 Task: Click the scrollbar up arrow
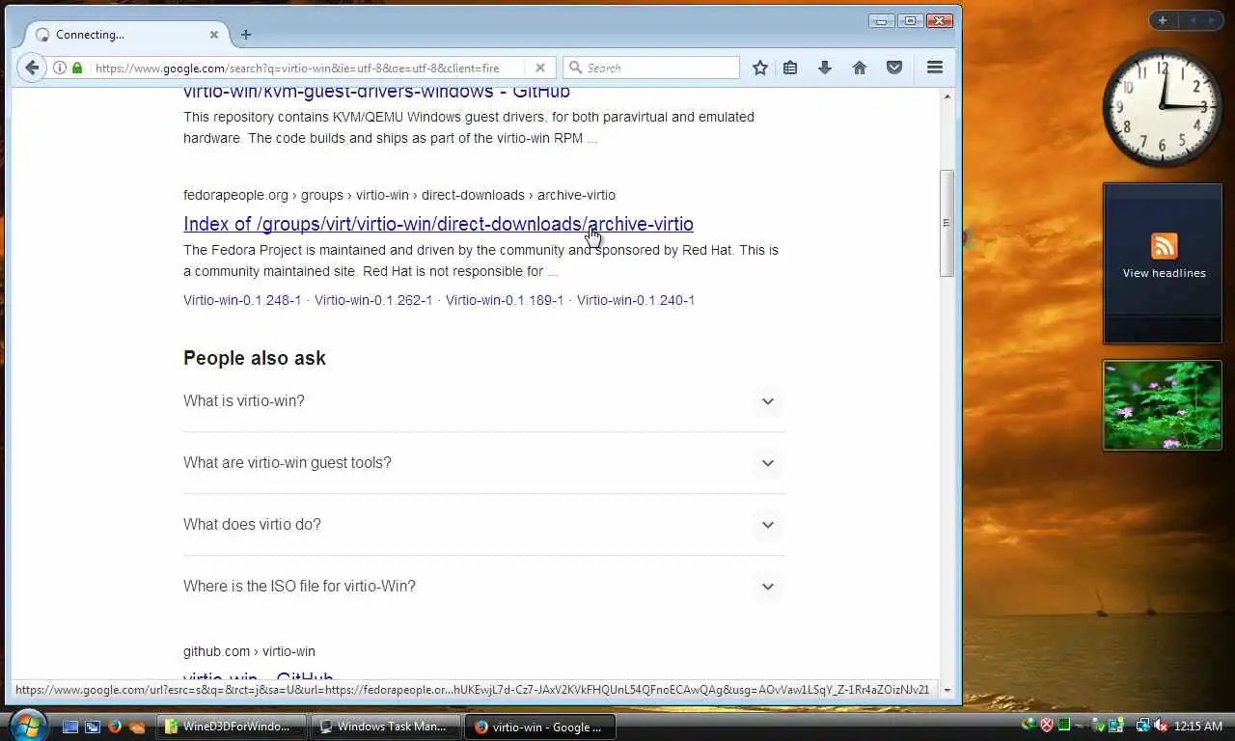(x=947, y=96)
